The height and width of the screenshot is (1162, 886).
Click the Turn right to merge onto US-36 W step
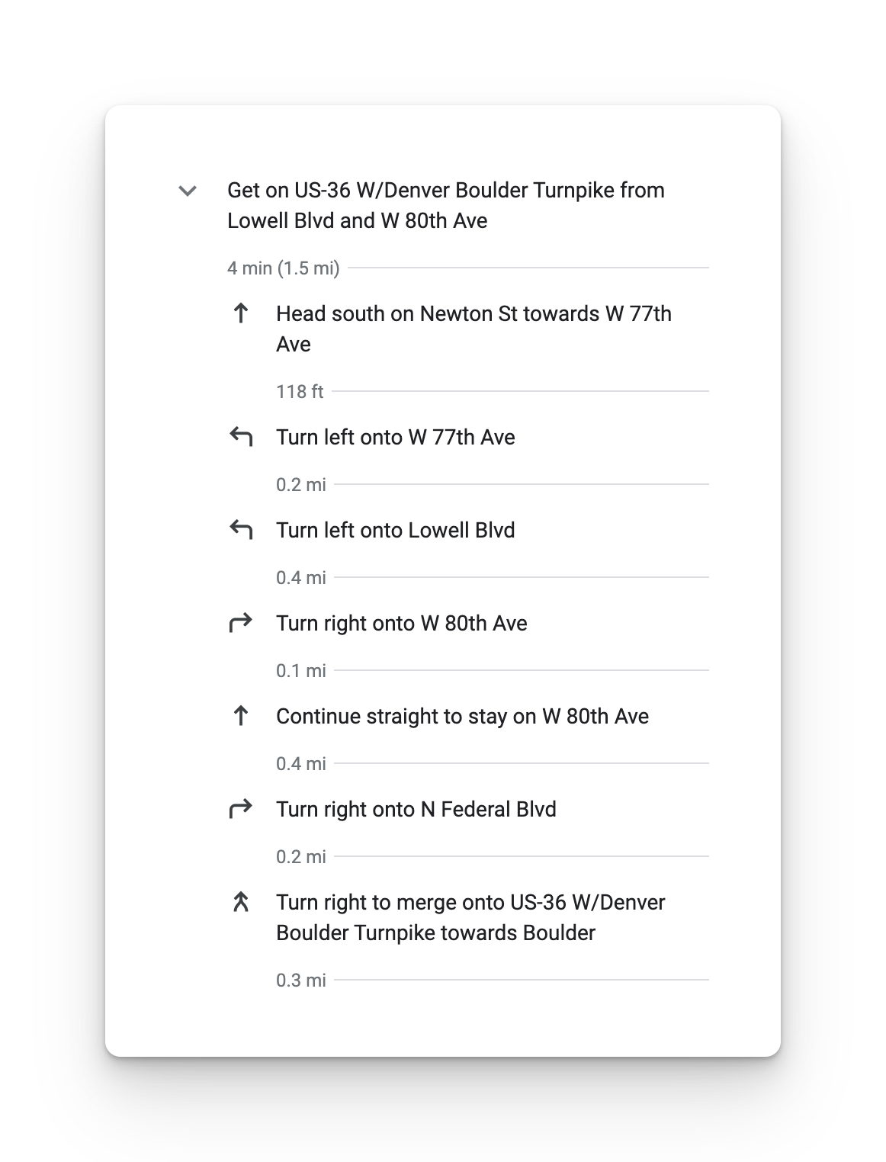coord(470,917)
